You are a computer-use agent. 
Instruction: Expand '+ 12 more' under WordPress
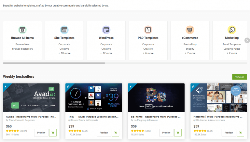pyautogui.click(x=106, y=53)
